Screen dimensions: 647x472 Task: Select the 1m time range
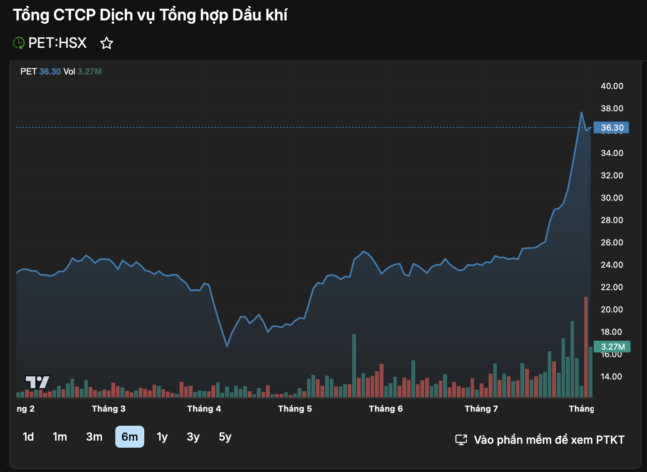click(60, 437)
